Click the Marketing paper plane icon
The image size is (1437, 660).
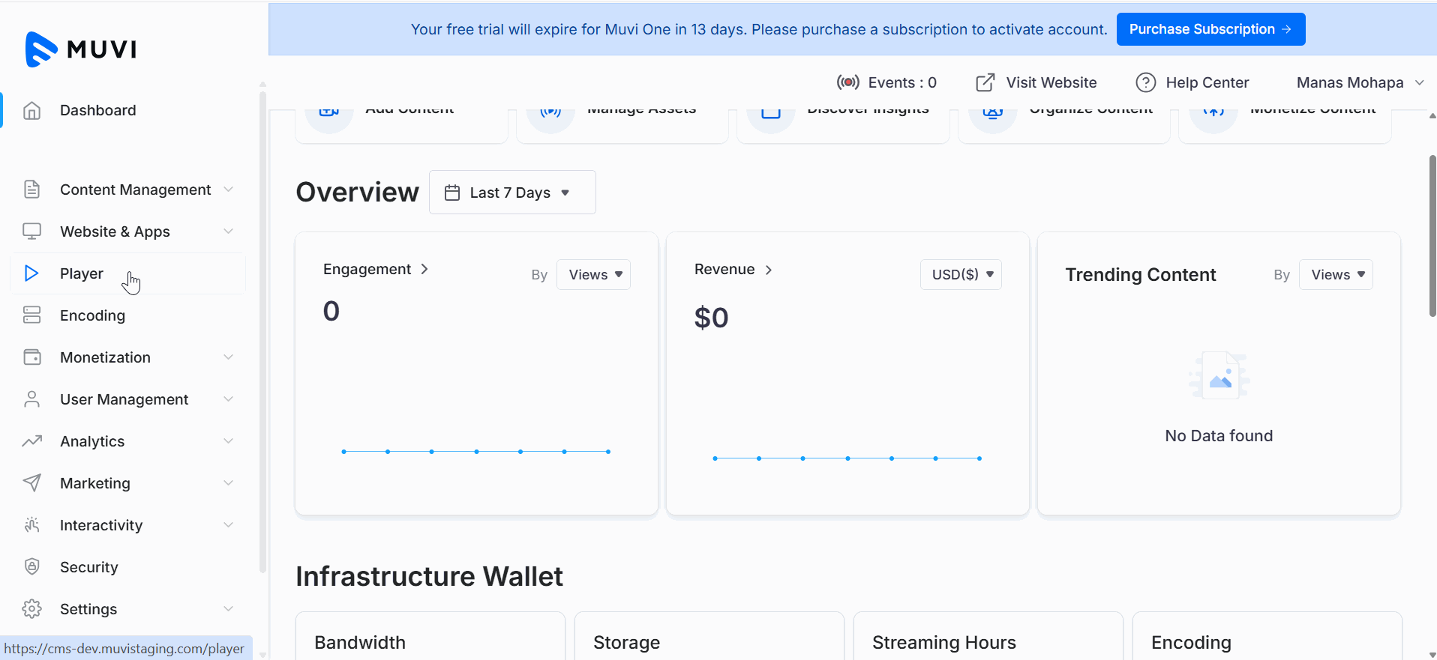click(x=31, y=483)
